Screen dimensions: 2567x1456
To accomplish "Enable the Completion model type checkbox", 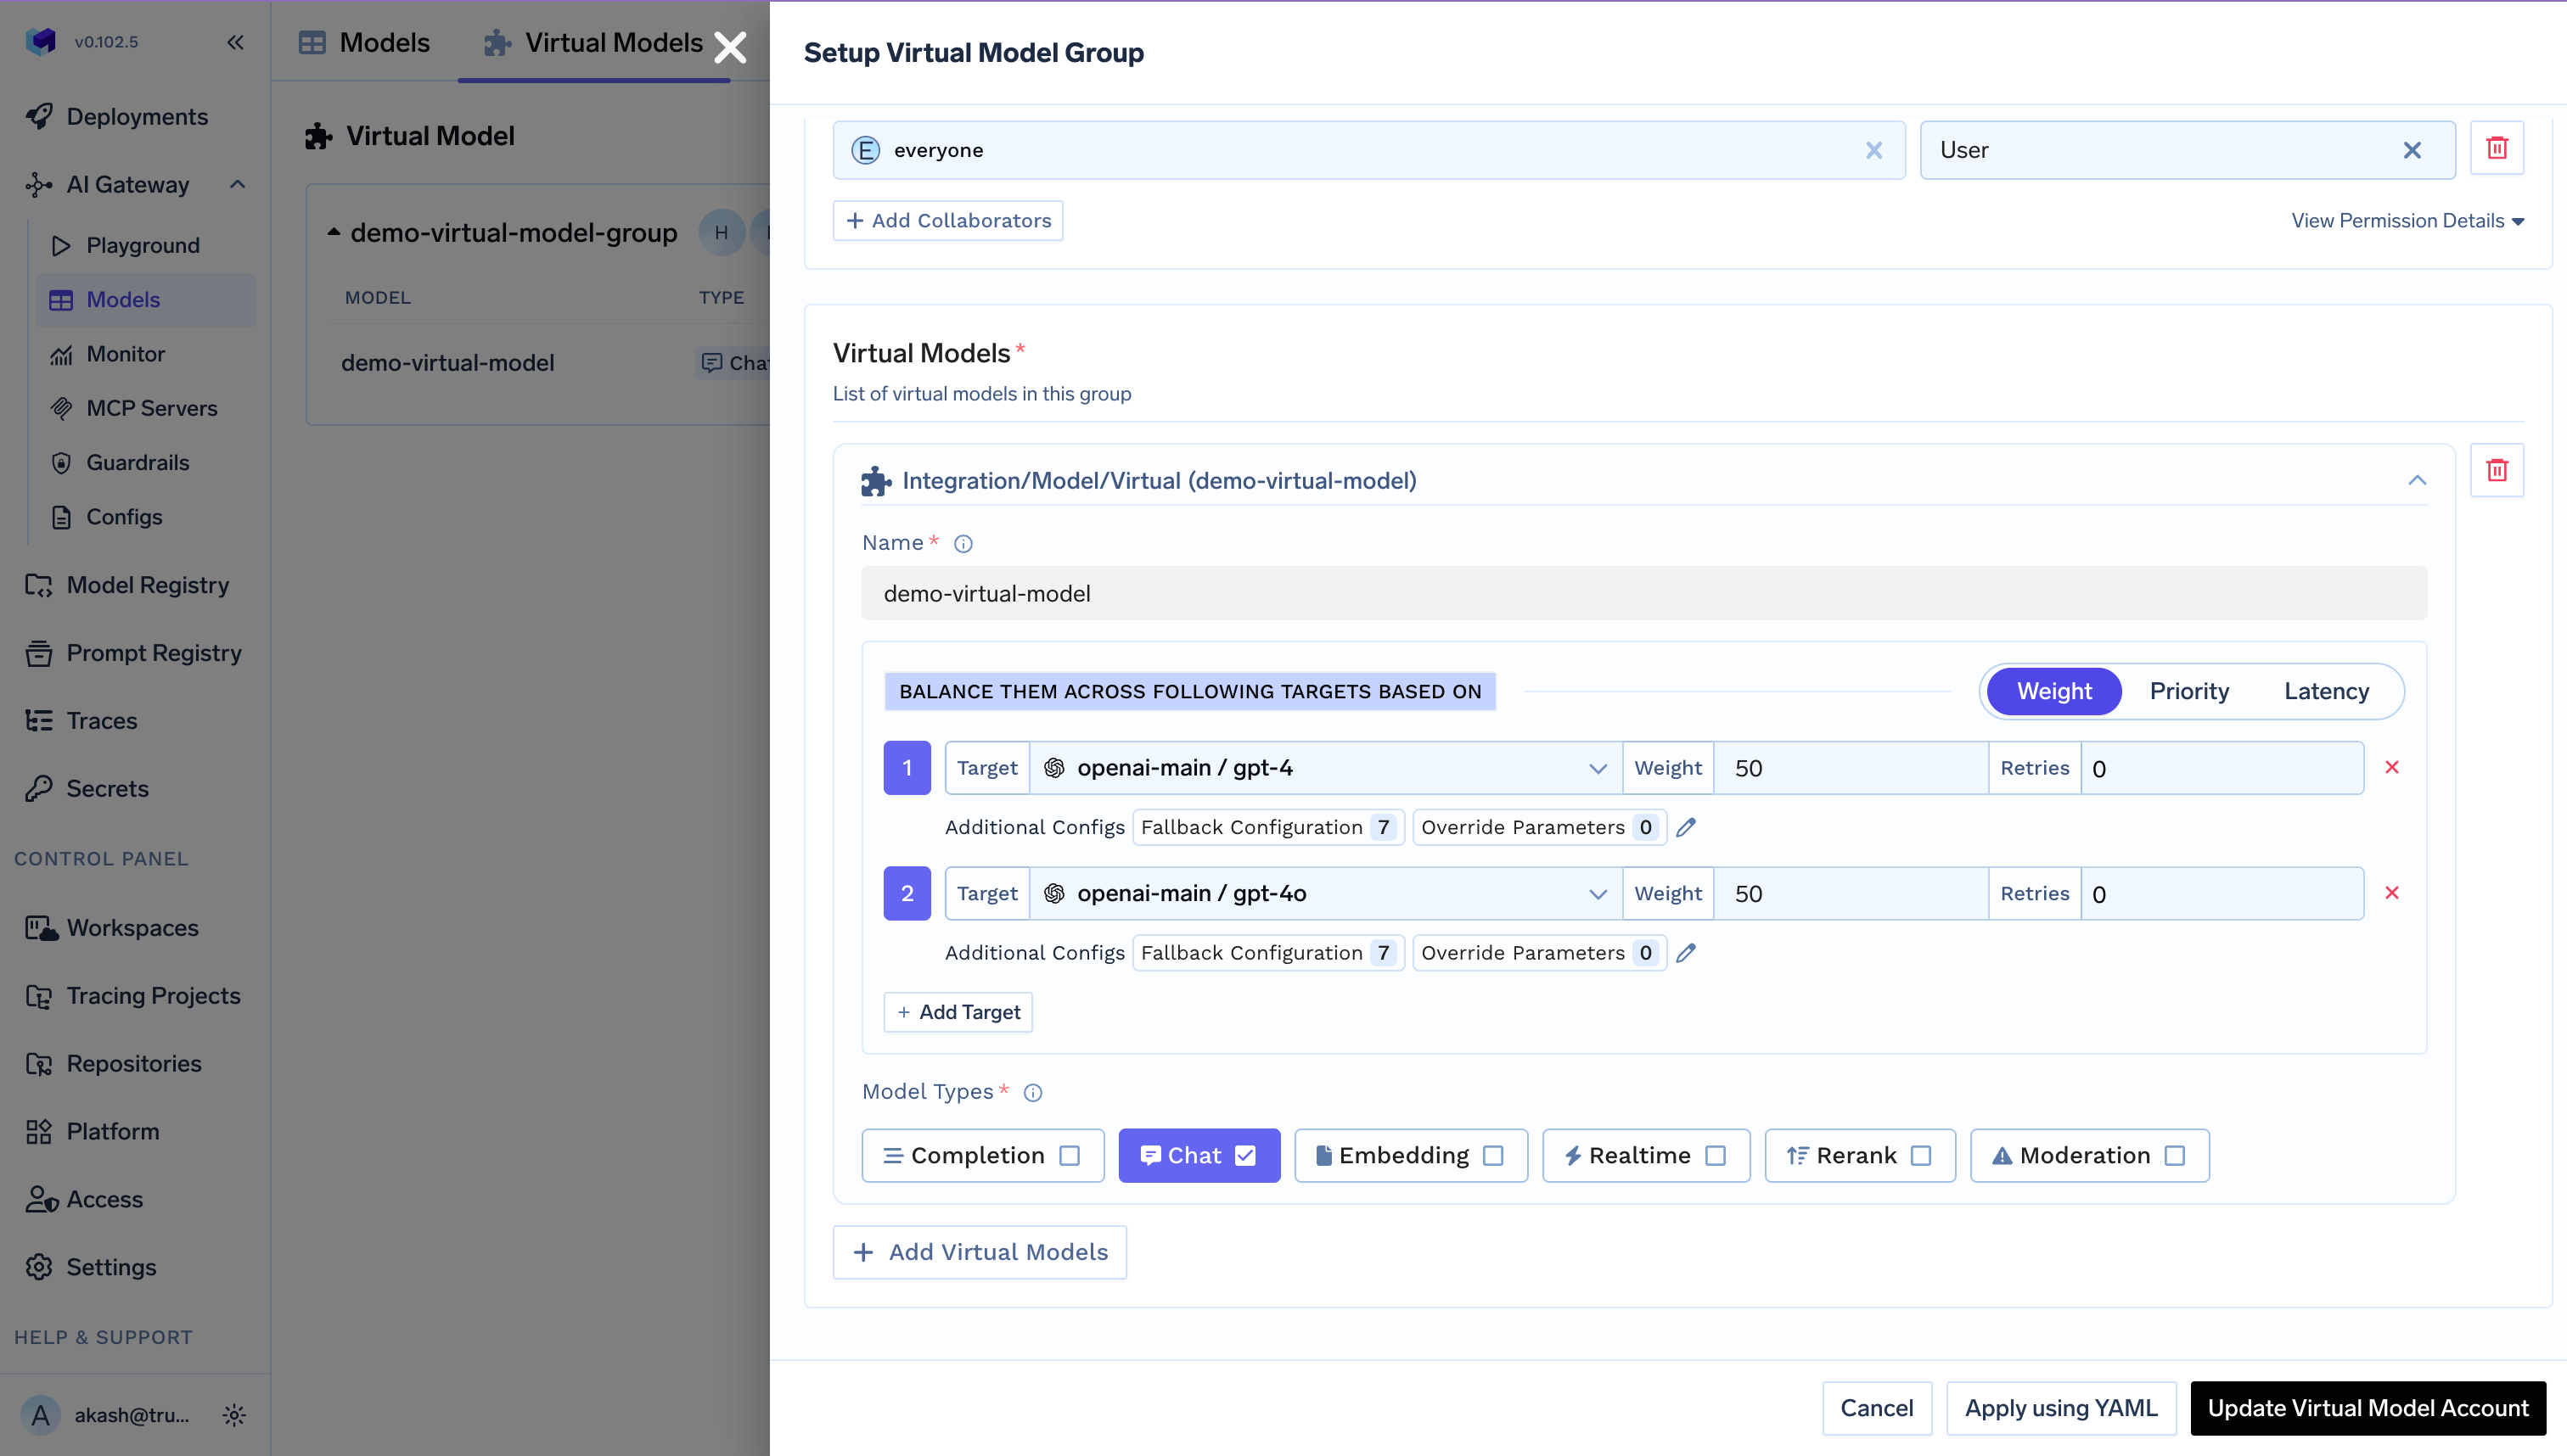I will point(1070,1156).
